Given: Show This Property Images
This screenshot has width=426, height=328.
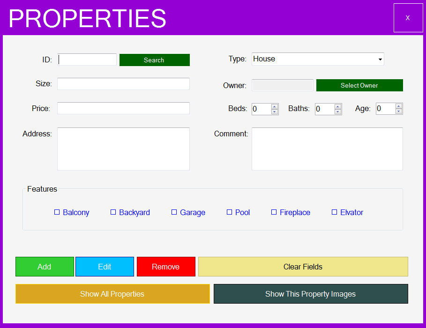Looking at the screenshot, I should 310,294.
